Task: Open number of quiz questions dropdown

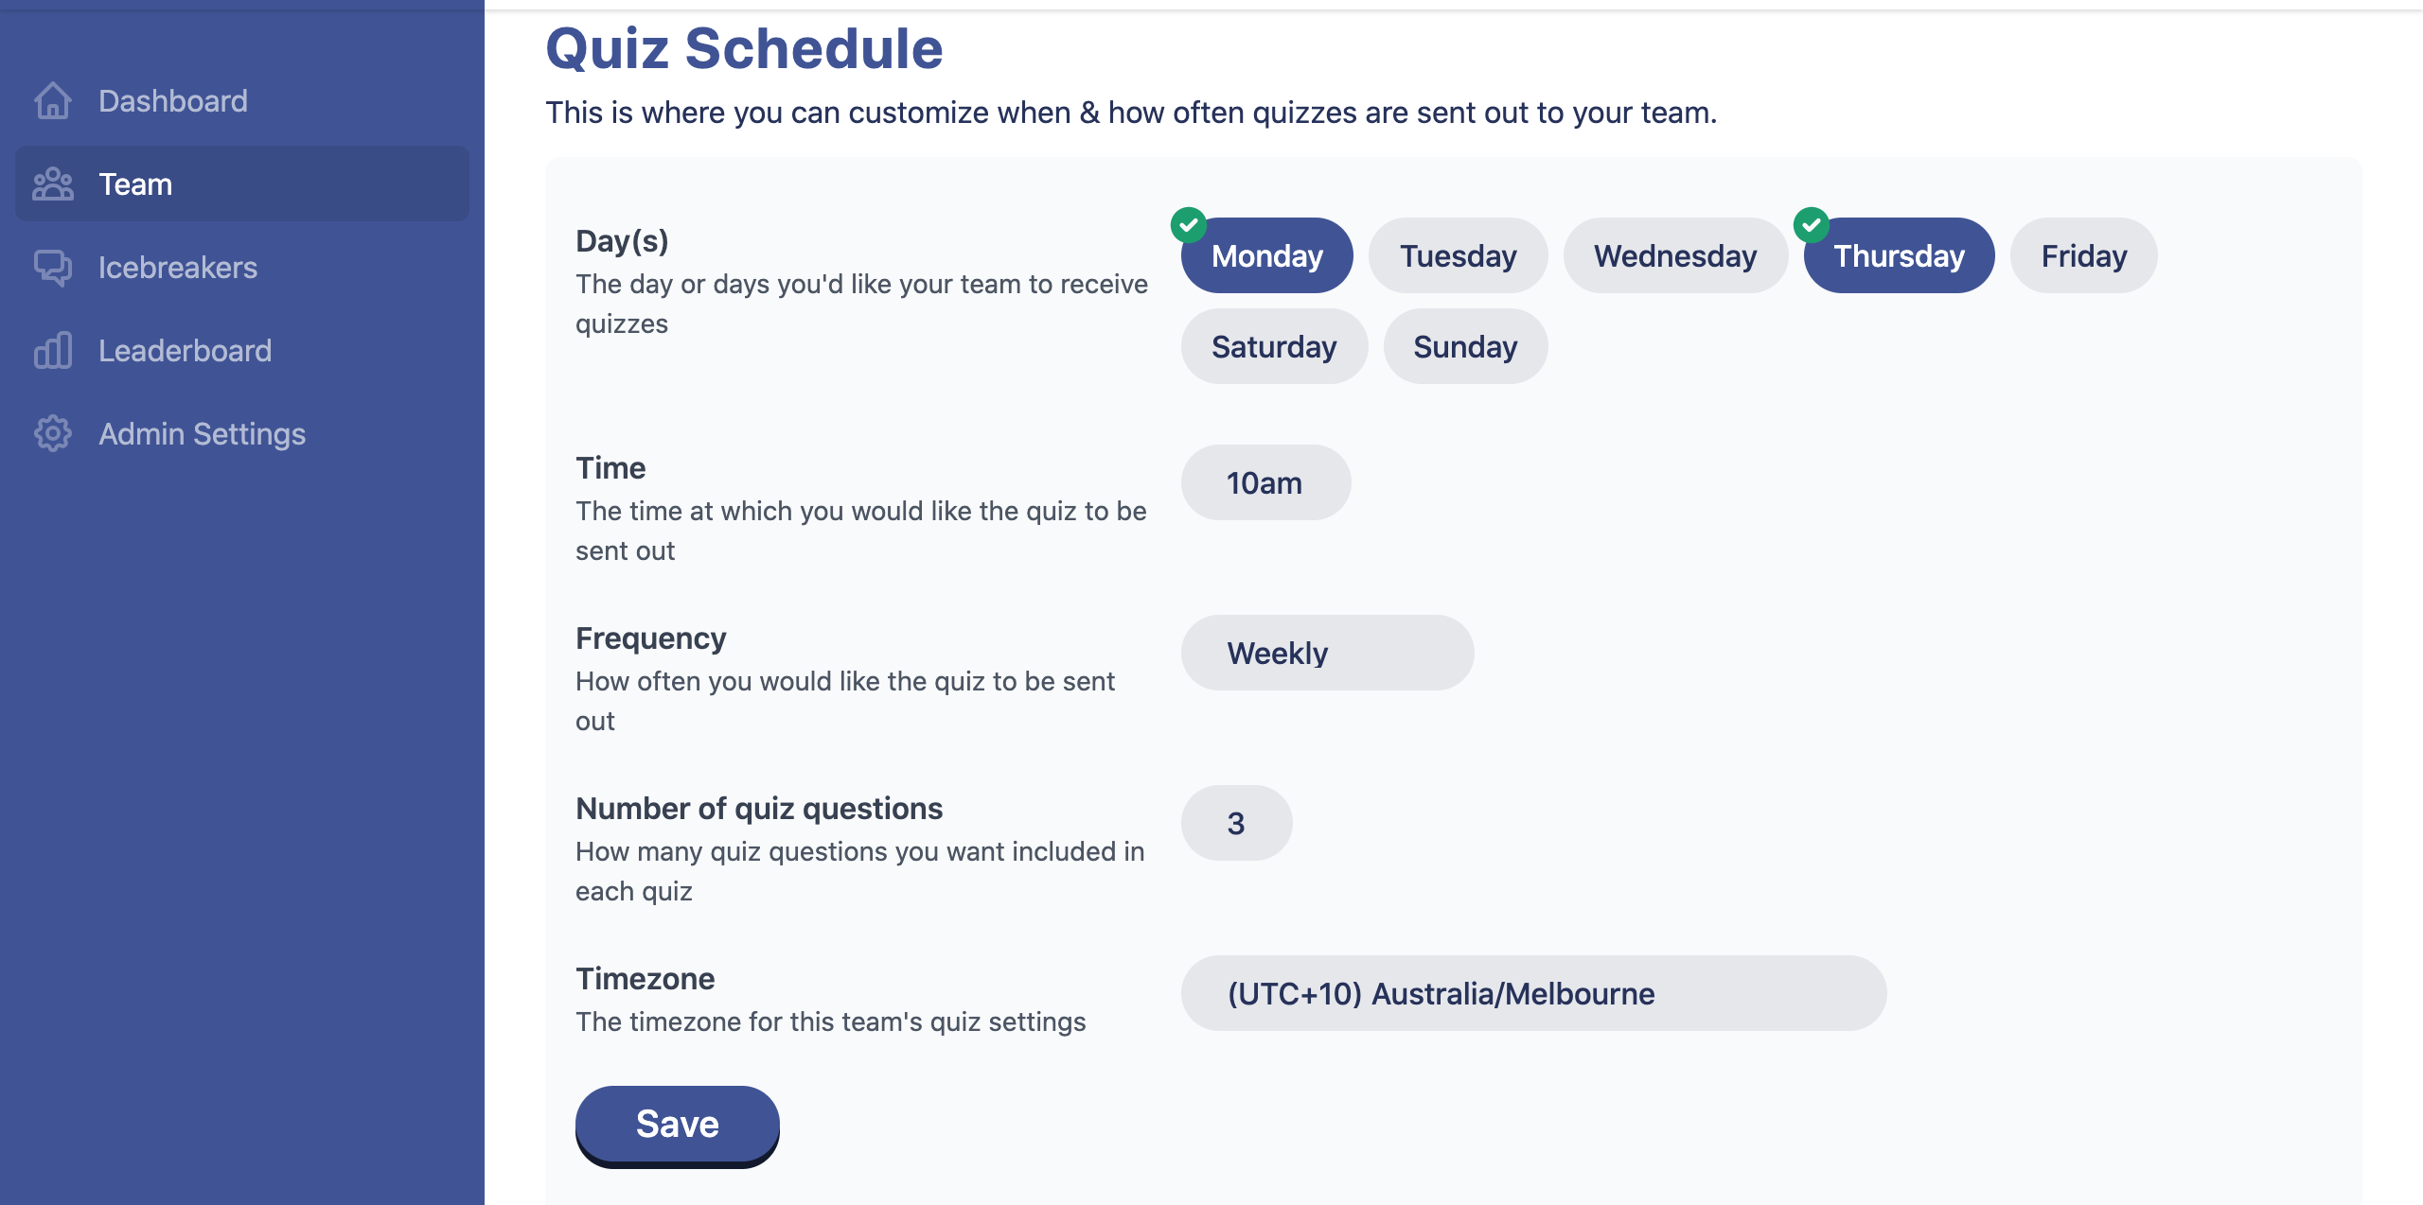Action: point(1236,823)
